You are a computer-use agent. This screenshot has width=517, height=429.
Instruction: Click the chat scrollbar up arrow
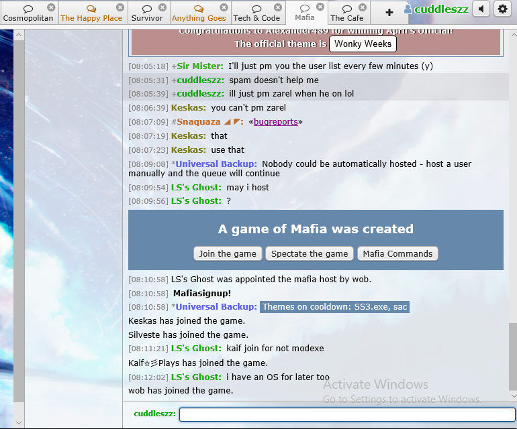[x=514, y=34]
